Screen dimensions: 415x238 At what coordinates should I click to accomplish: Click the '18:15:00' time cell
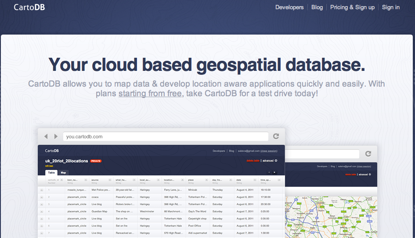(265, 190)
